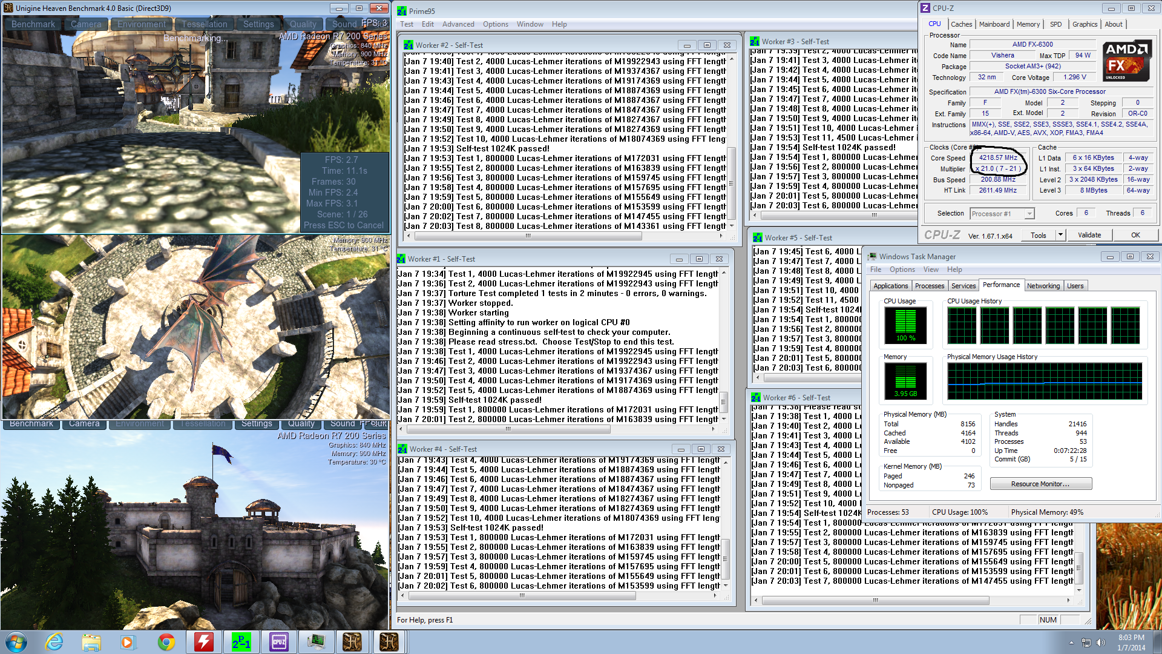Select Settings tab in Heaven top window
The image size is (1162, 654).
pyautogui.click(x=258, y=24)
